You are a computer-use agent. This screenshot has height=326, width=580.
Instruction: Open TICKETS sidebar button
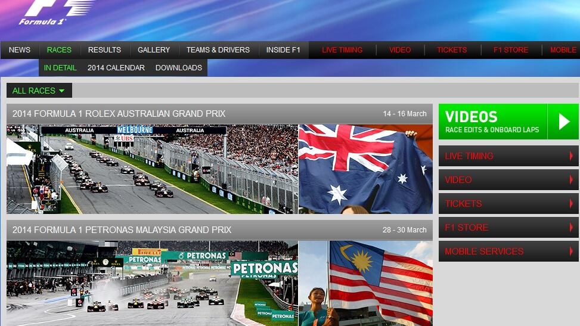[508, 203]
